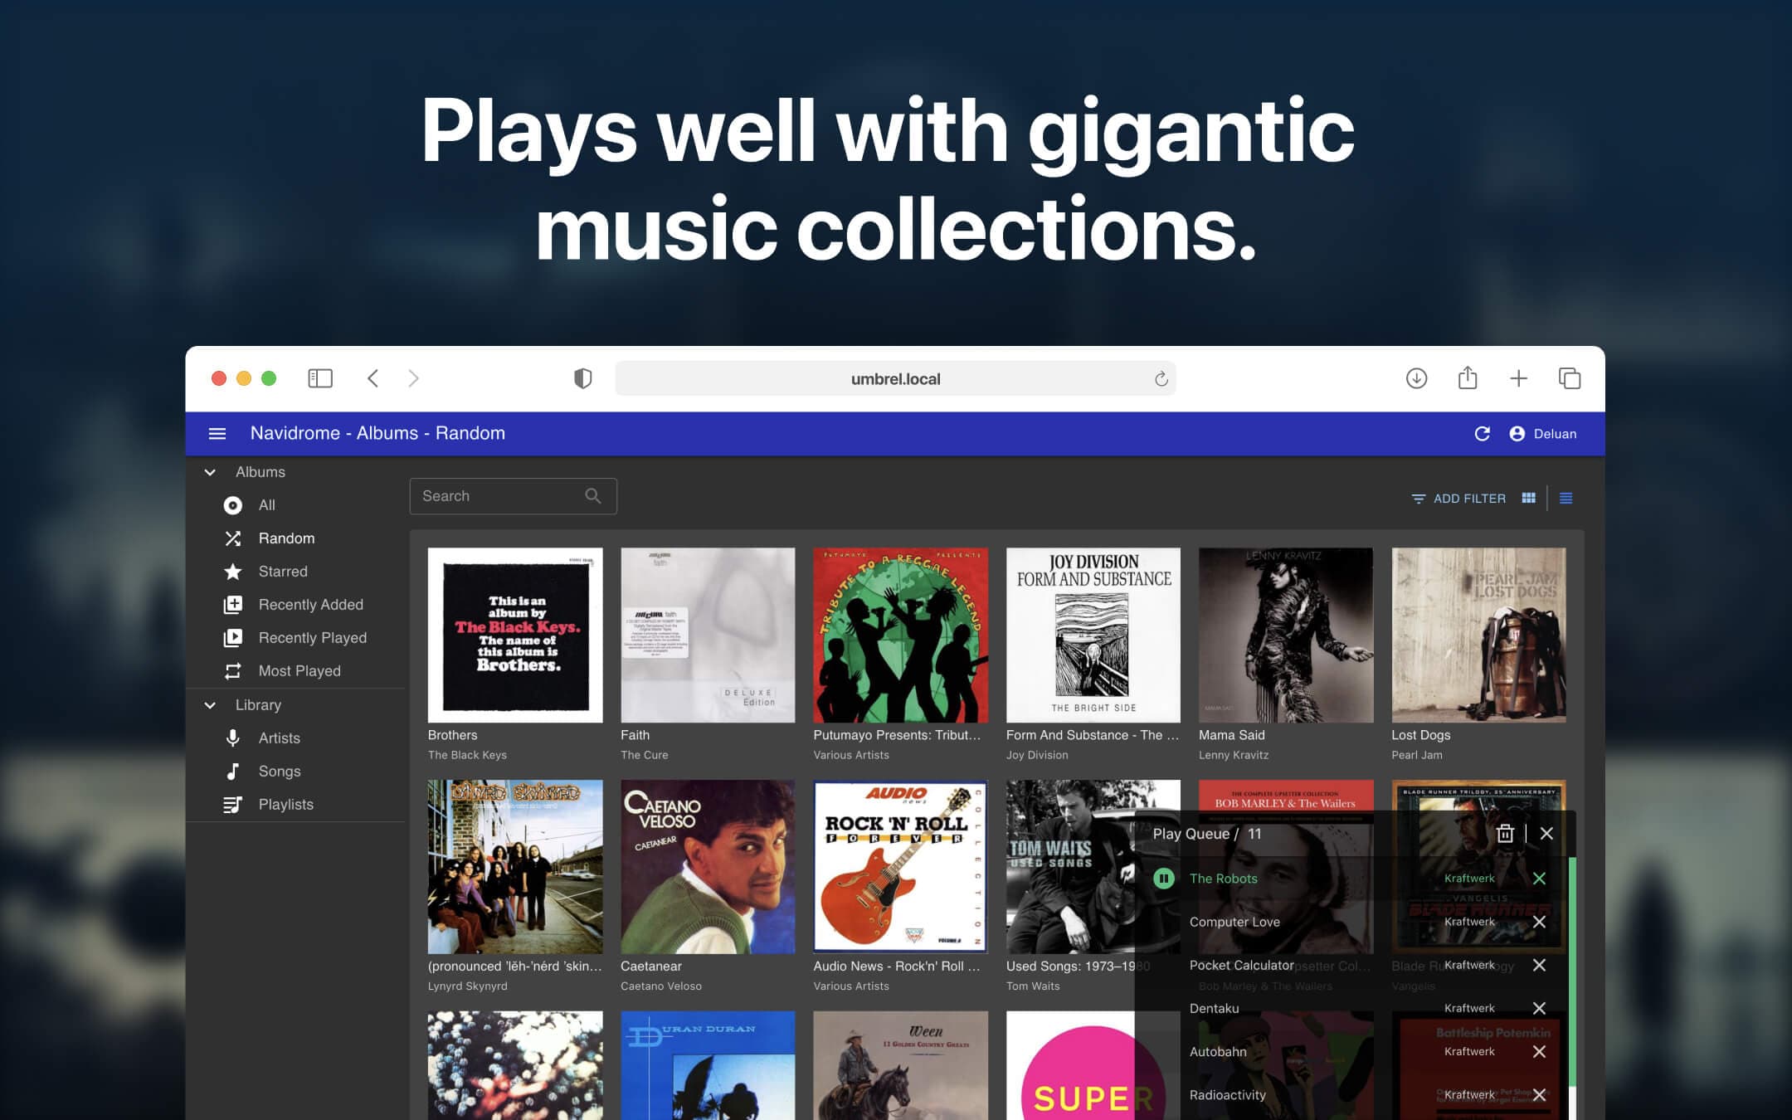Screen dimensions: 1792x1120
Task: Click the navigation back chevron button
Action: (374, 377)
